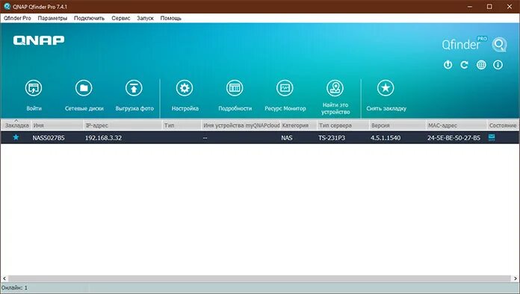
Task: Open Ресурс Монитор resource monitor
Action: [x=285, y=88]
